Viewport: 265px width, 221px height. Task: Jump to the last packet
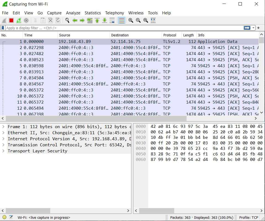(105, 20)
